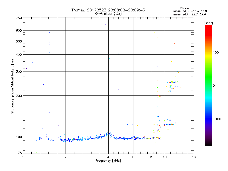Click the colorbar tick label '-100'

pyautogui.click(x=217, y=119)
